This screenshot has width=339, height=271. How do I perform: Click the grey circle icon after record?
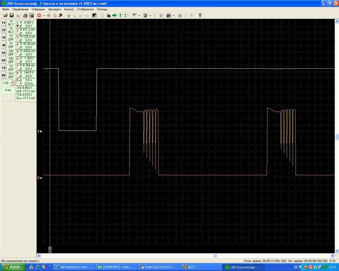tap(49, 16)
